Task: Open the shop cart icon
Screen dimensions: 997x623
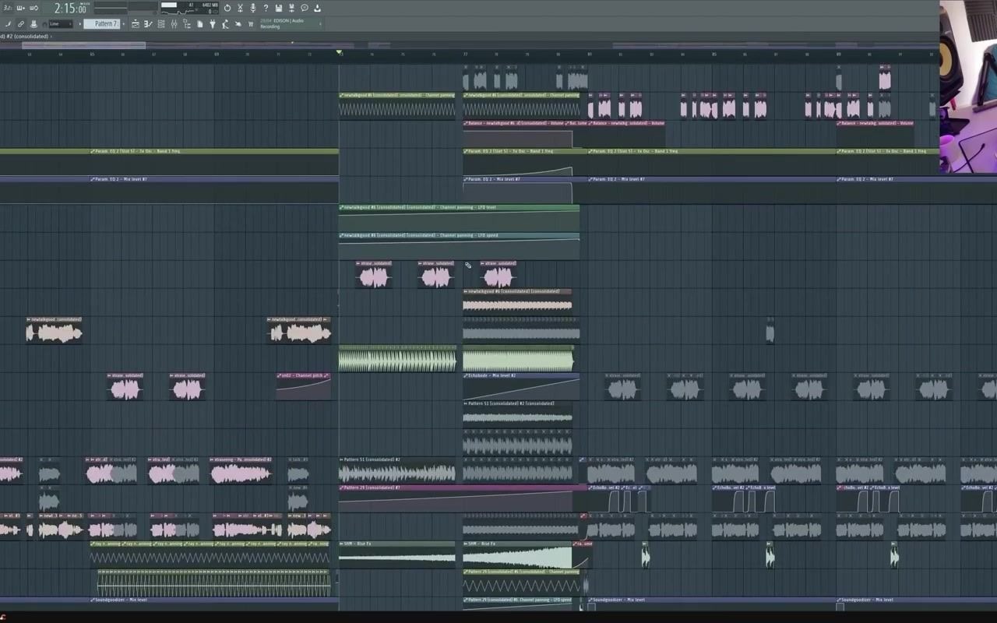Action: click(251, 24)
